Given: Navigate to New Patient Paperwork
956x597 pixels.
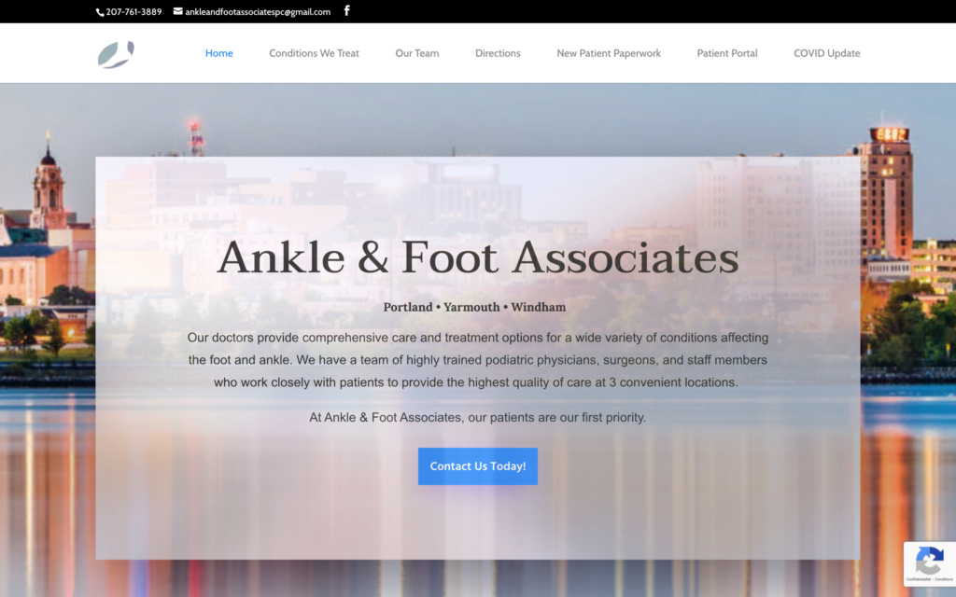Looking at the screenshot, I should coord(609,53).
